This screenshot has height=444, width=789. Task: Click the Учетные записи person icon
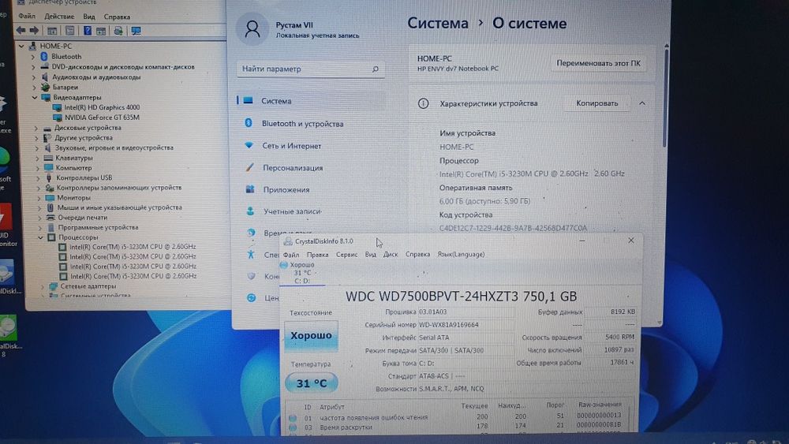click(250, 211)
